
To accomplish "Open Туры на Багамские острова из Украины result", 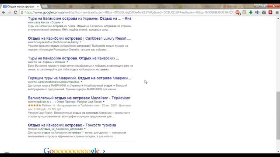I will pyautogui.click(x=80, y=18).
